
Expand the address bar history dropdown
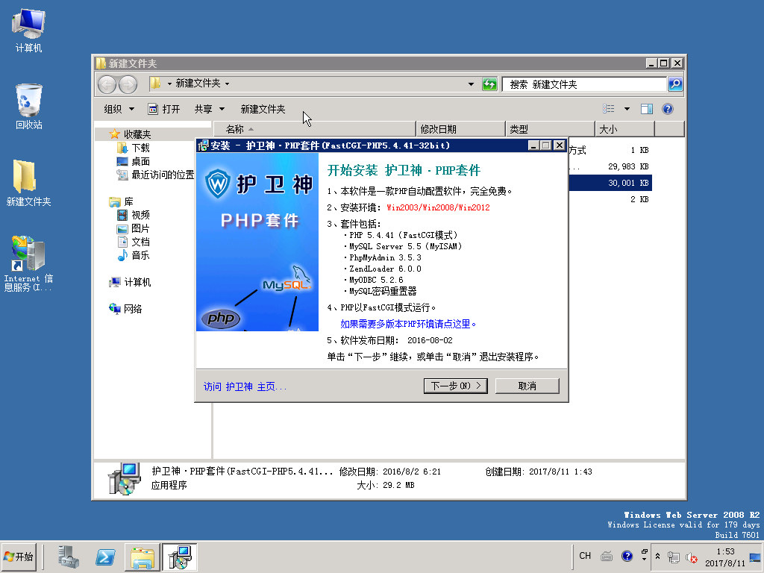[x=471, y=84]
